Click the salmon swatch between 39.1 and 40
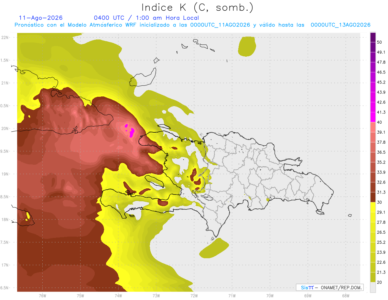Image resolution: width=388 pixels, height=300 pixels. pos(373,127)
